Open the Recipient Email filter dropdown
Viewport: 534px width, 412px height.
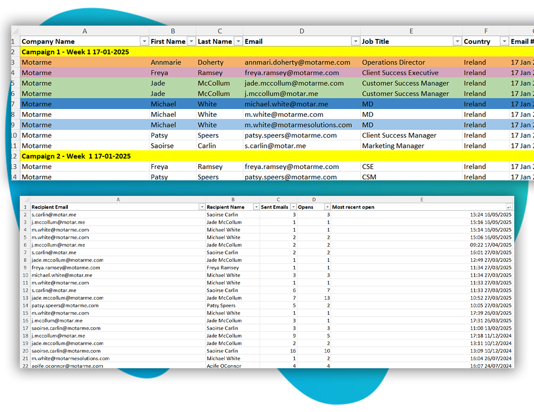(202, 207)
